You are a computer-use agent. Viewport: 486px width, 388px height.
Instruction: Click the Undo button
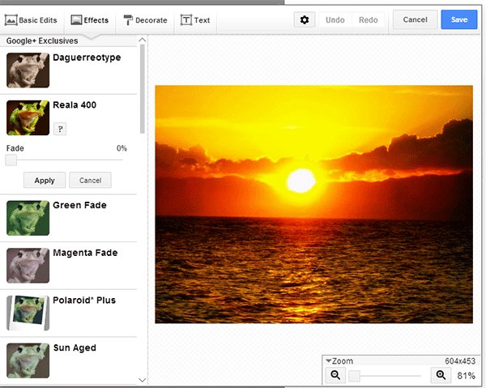click(x=335, y=20)
